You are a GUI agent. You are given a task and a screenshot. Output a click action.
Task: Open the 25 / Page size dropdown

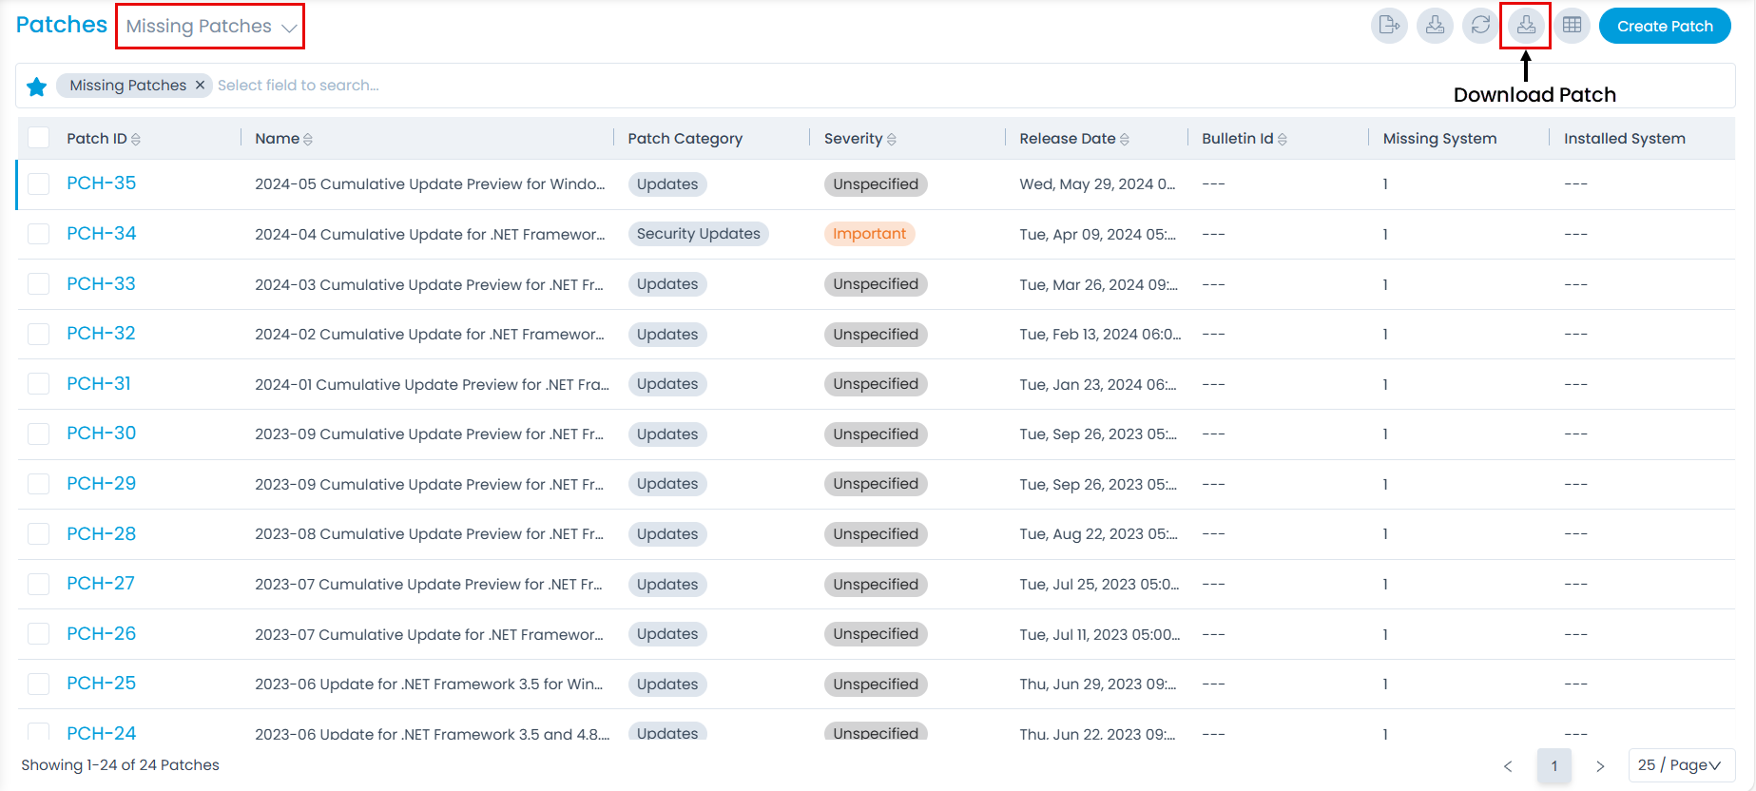(1682, 765)
